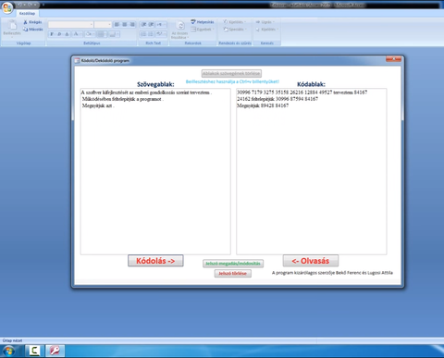Select the Kezdőlap ribbon tab
Viewport: 444px width, 358px height.
pyautogui.click(x=27, y=13)
